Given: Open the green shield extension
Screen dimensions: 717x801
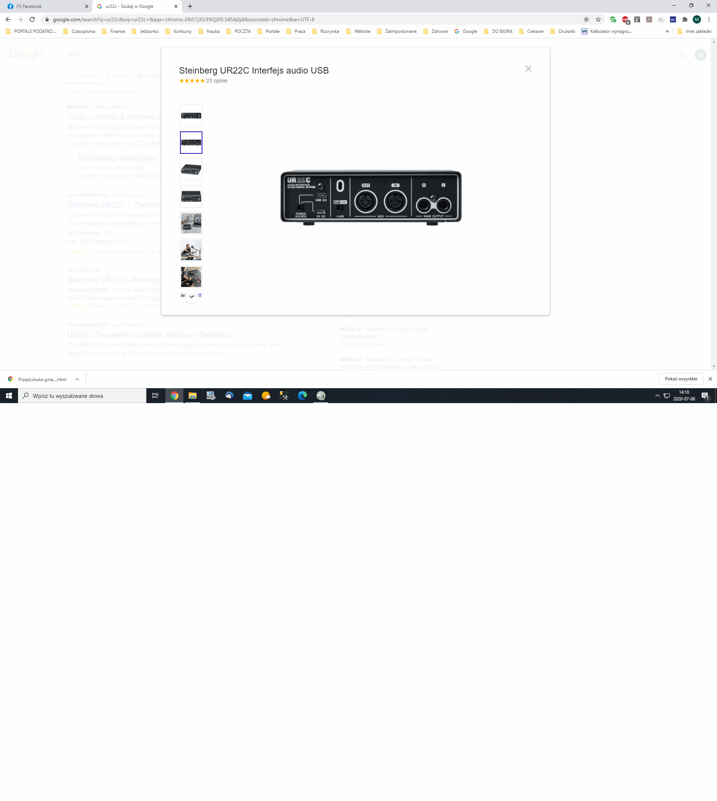Looking at the screenshot, I should coord(613,19).
